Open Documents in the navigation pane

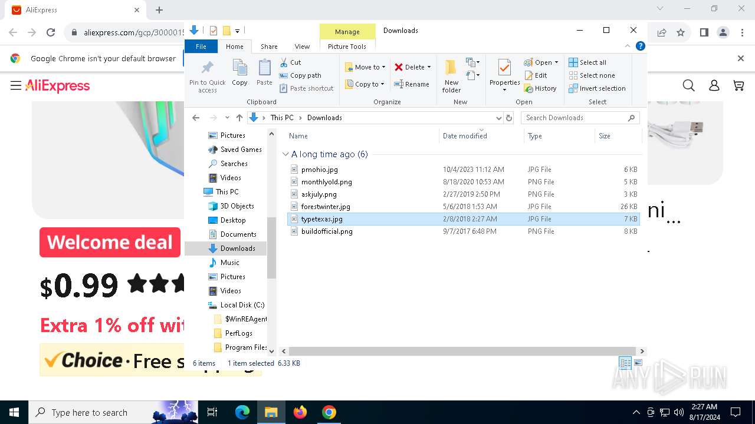[x=238, y=234]
